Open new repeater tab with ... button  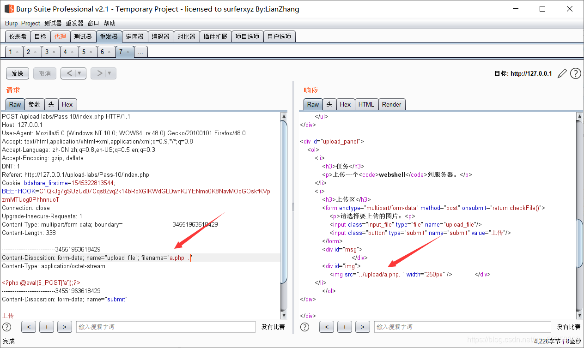(140, 52)
